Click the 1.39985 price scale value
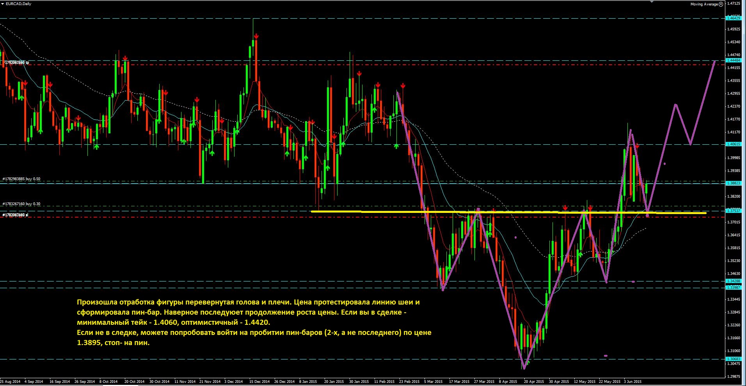 tap(734, 158)
